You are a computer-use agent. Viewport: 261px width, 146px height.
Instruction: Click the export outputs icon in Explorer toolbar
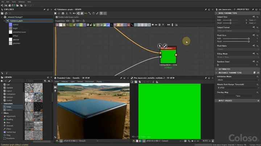coord(6,13)
